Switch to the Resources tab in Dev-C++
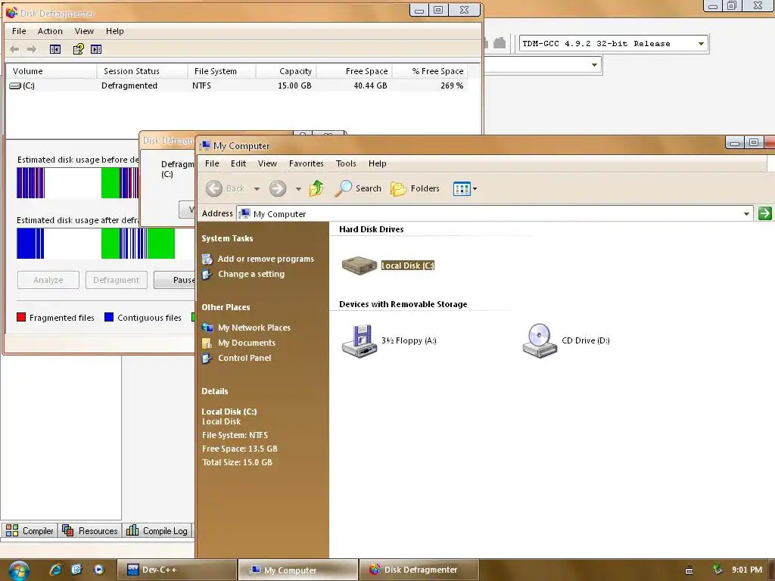The image size is (775, 581). pos(90,530)
